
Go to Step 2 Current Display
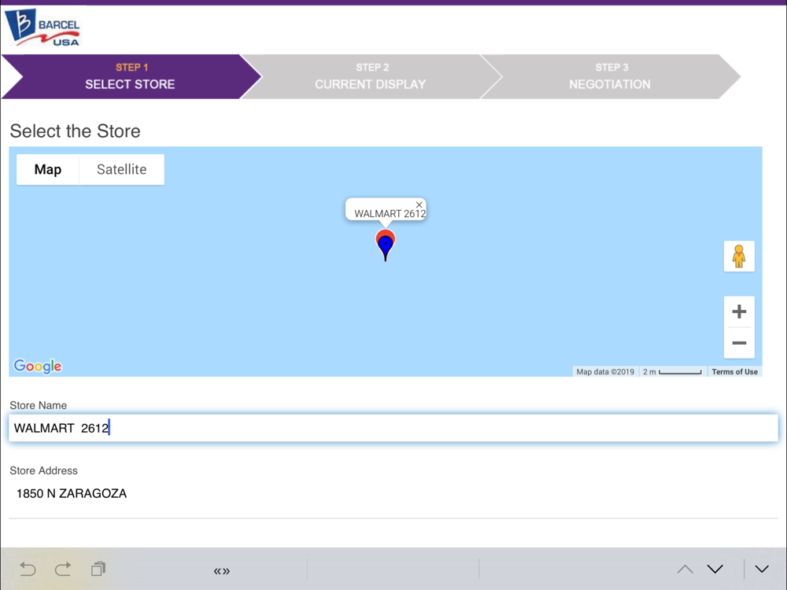pyautogui.click(x=371, y=76)
